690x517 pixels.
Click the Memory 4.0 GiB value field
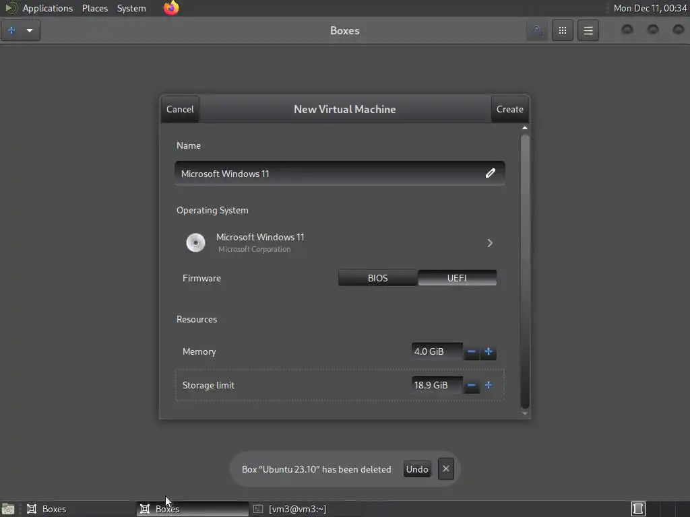click(x=437, y=351)
